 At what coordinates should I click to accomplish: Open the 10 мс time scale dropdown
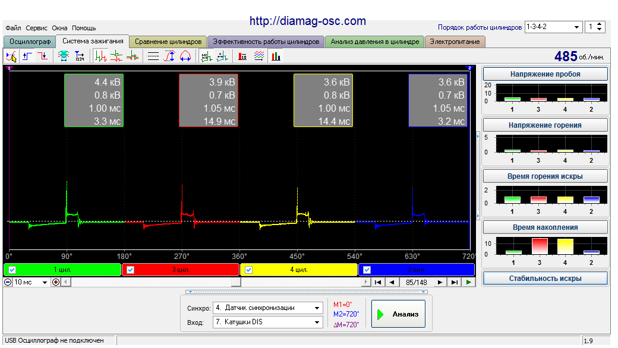pos(45,282)
